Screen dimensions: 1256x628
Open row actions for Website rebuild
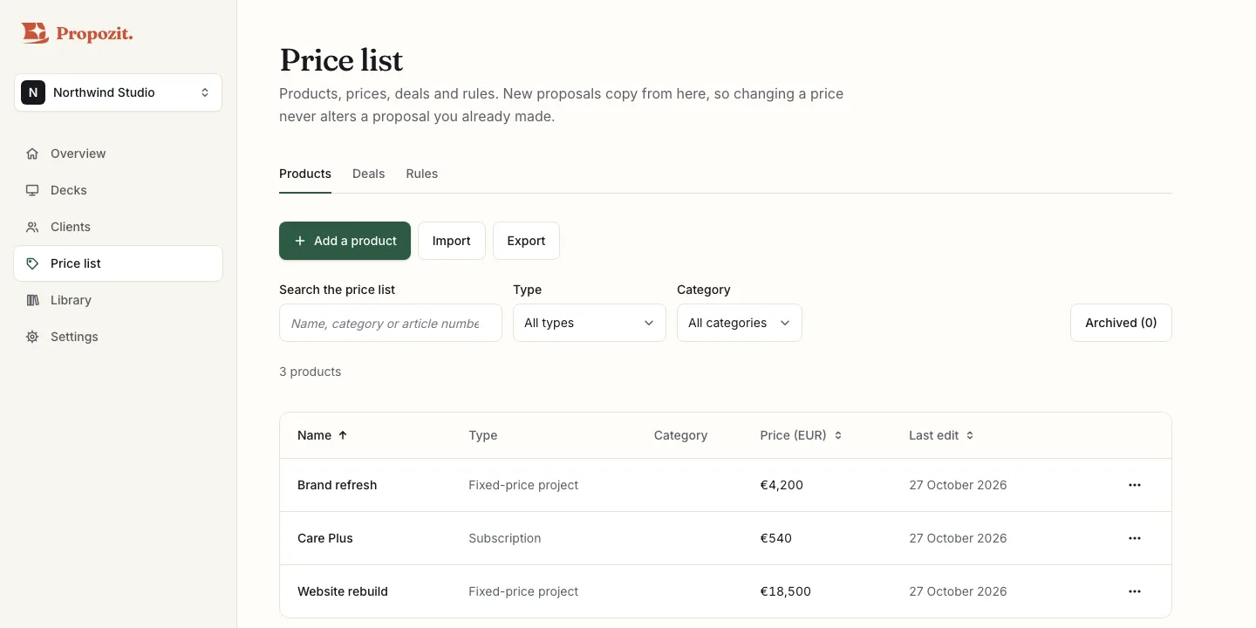tap(1135, 591)
